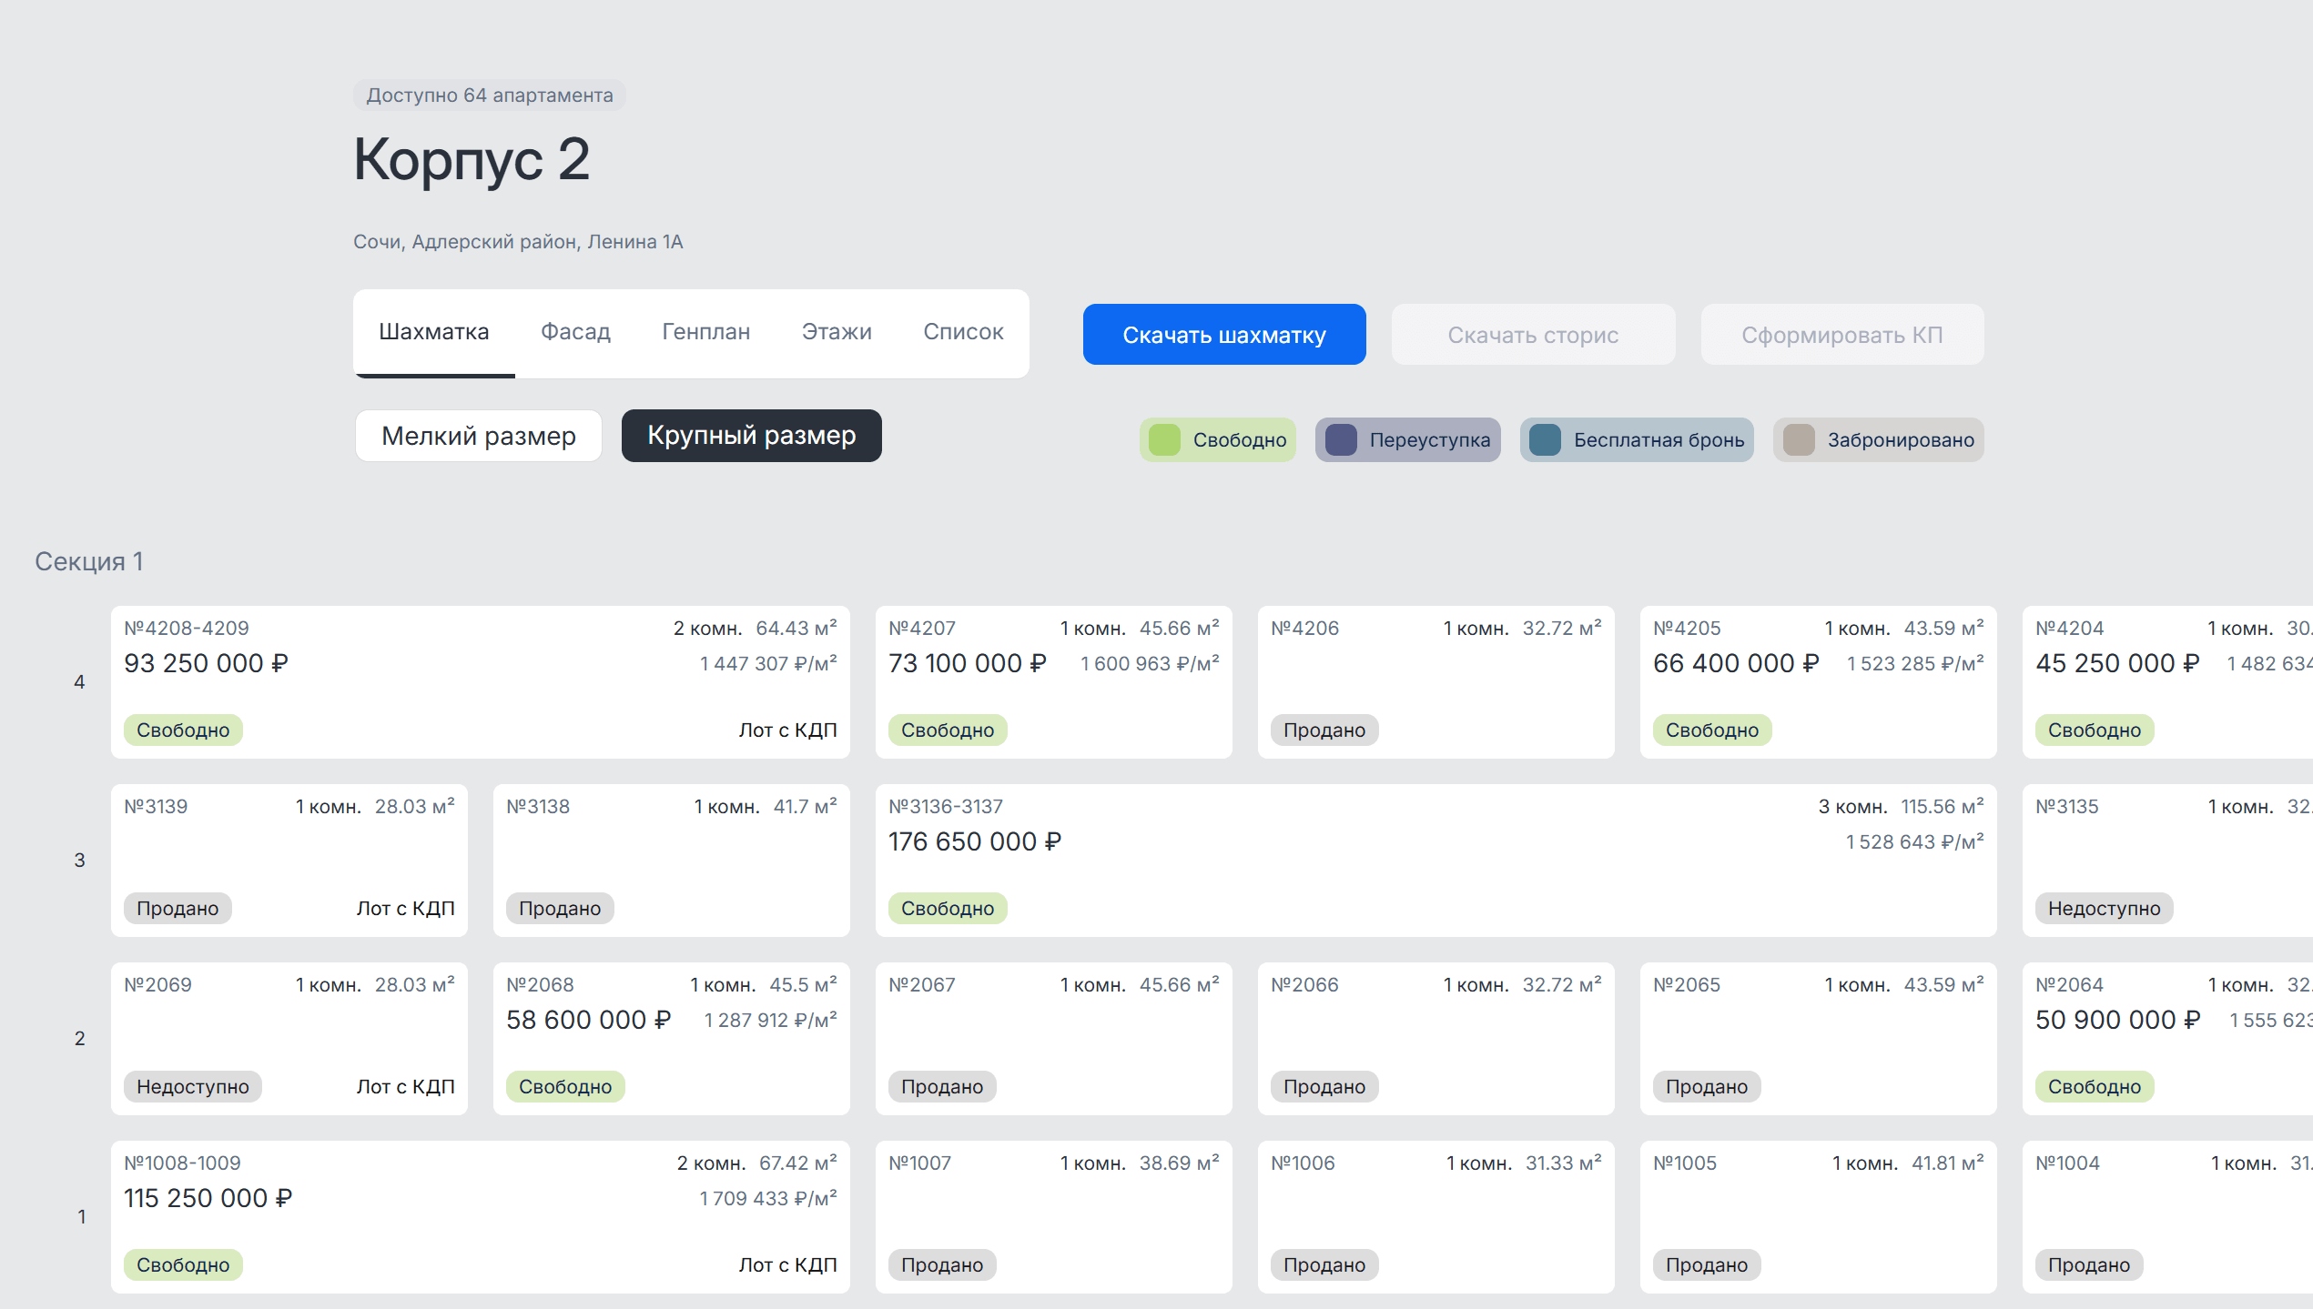Open sold apartment card №1006
2313x1309 pixels.
point(1436,1217)
